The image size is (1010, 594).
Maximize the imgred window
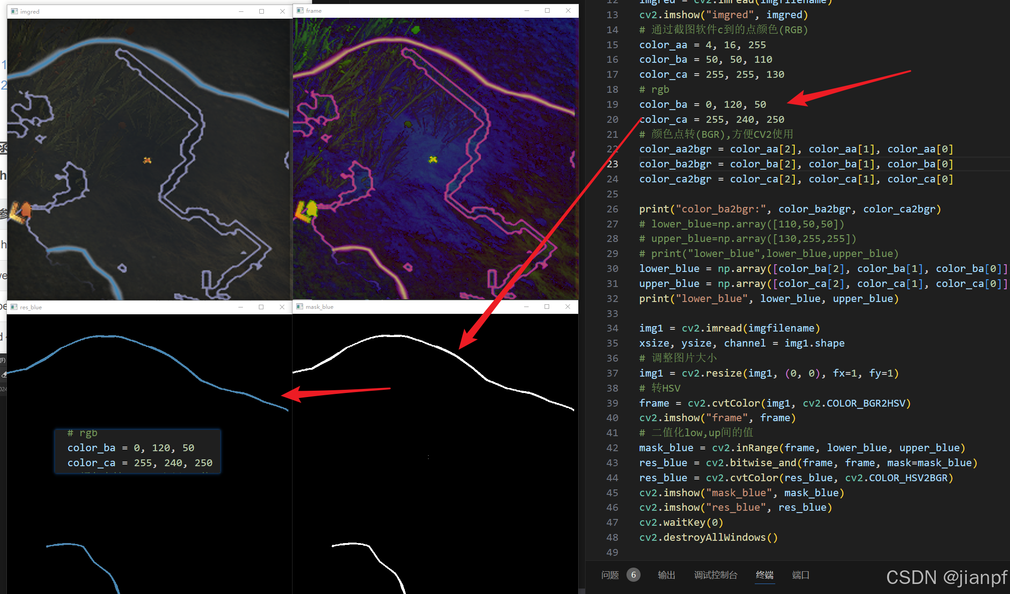click(x=262, y=11)
